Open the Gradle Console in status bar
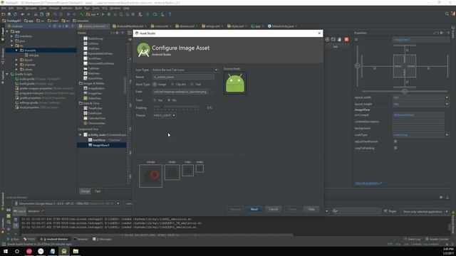 (437, 239)
